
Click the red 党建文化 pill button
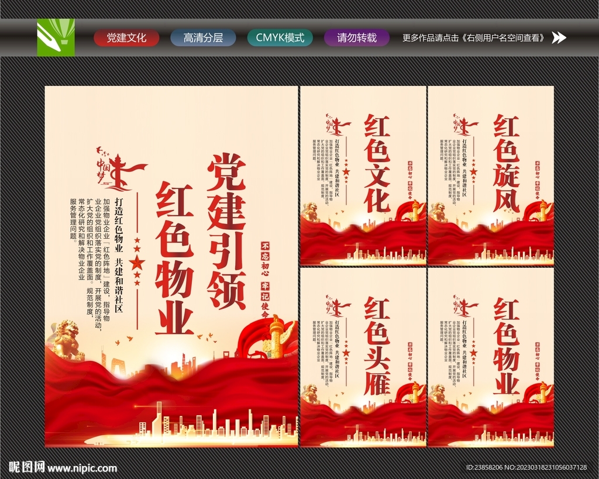point(126,38)
